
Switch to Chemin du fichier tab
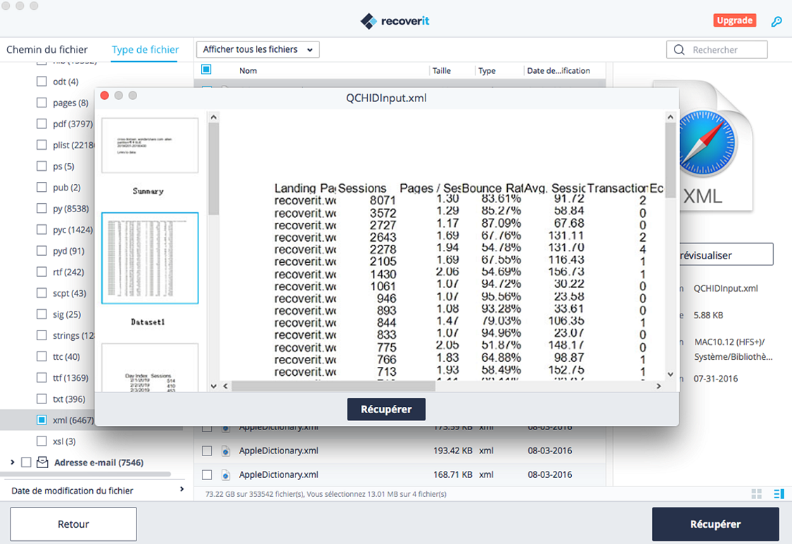(47, 49)
